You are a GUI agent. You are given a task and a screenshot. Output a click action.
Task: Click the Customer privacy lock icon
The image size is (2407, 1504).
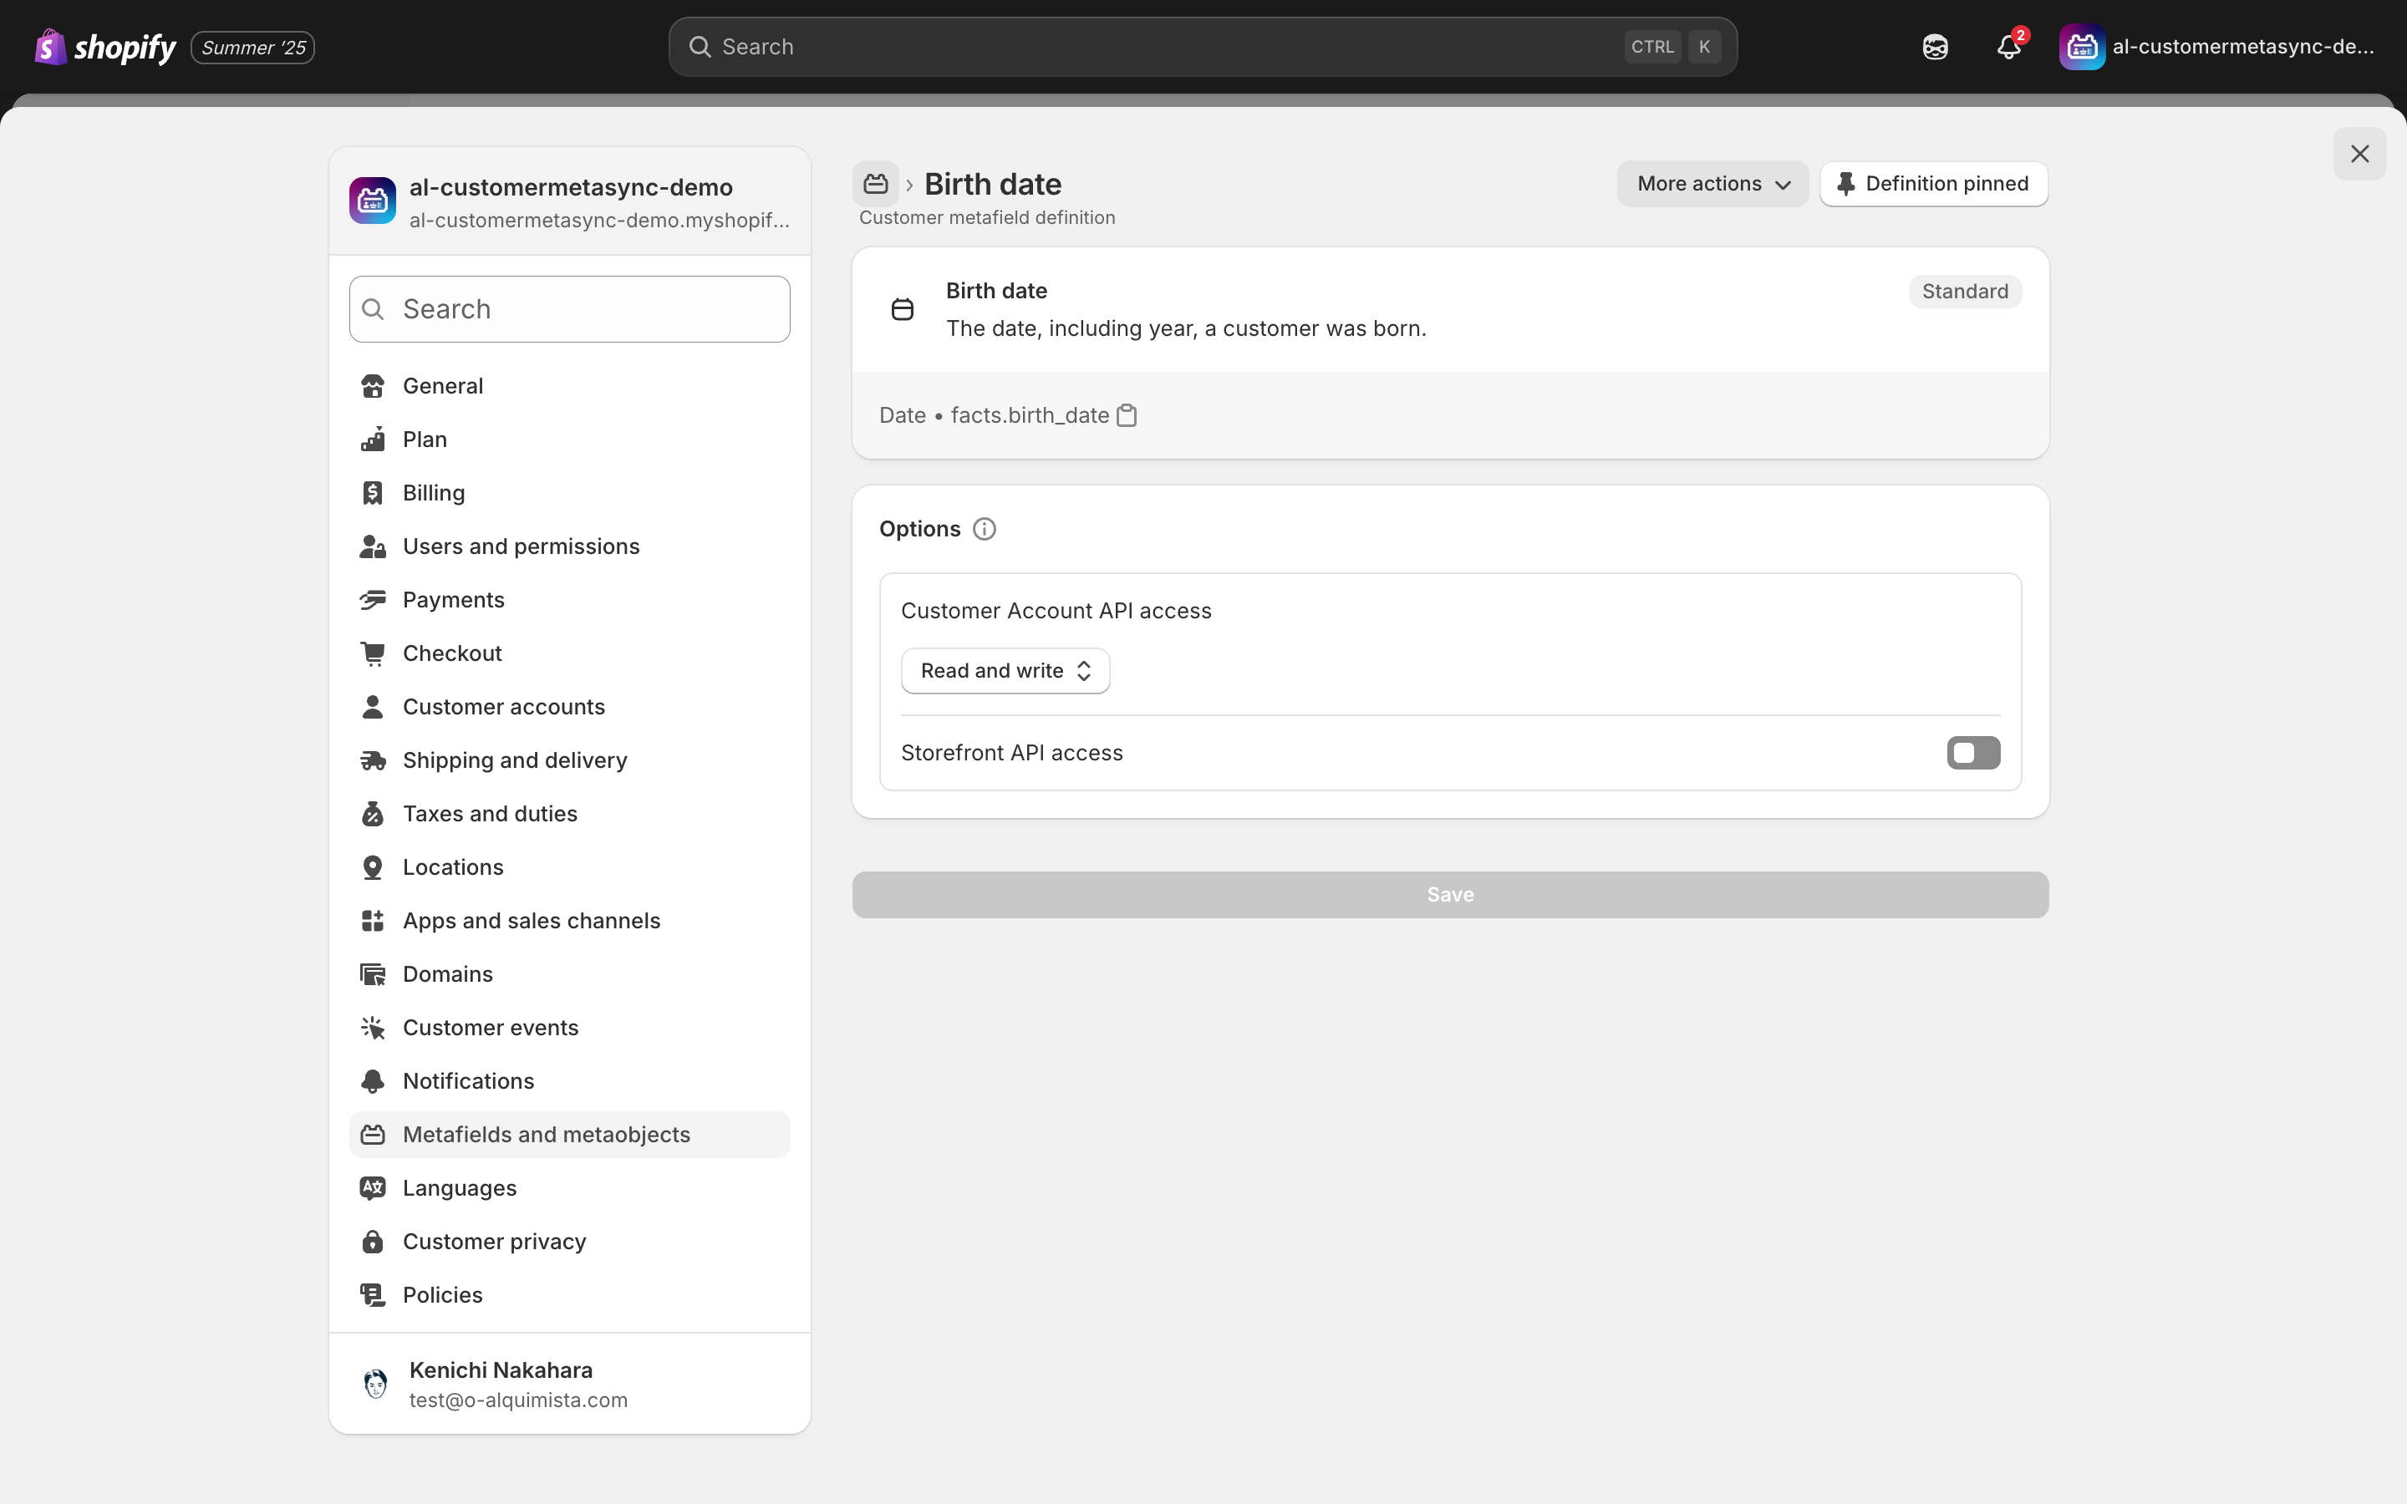[373, 1242]
